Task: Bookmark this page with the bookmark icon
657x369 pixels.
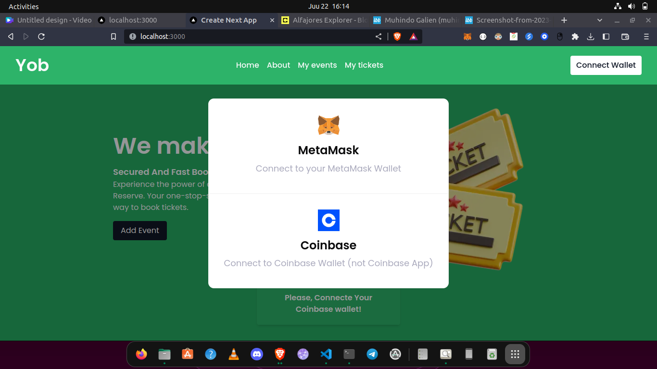Action: [114, 37]
